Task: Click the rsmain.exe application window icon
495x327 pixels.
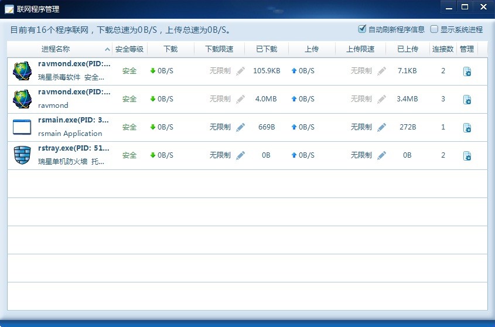Action: pos(22,127)
